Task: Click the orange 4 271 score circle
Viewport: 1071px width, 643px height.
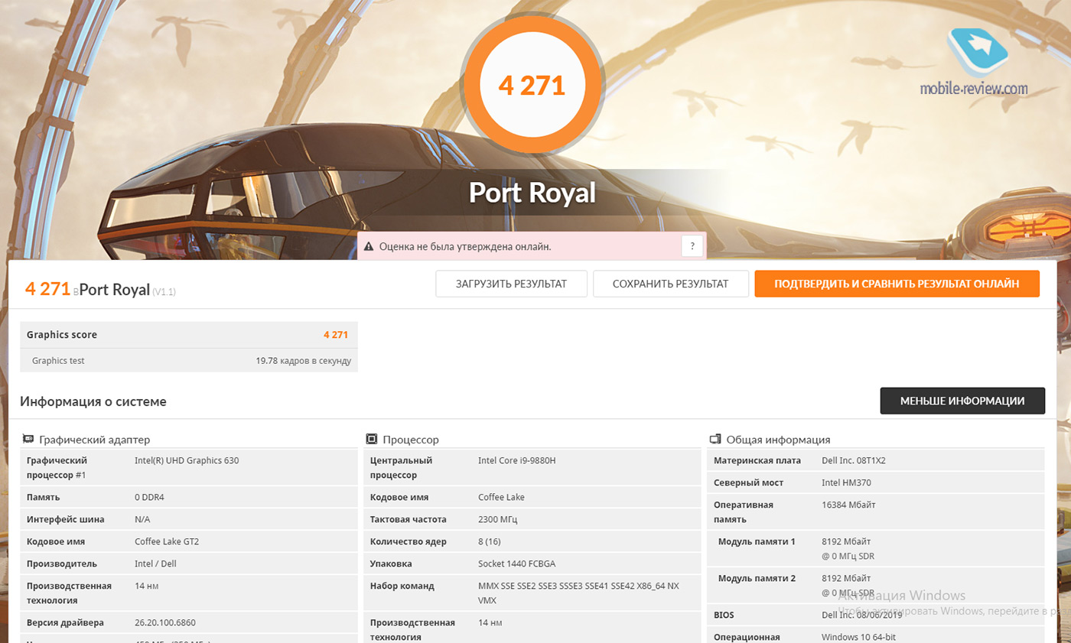Action: coord(532,86)
